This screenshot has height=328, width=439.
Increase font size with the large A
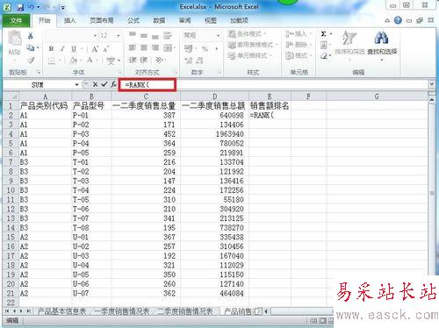tap(95, 49)
